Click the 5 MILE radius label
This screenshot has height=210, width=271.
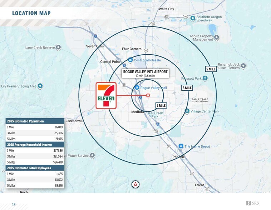[211, 69]
